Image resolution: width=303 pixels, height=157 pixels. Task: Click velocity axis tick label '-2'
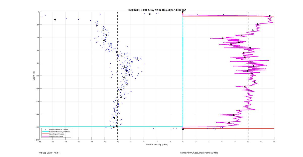170,142
